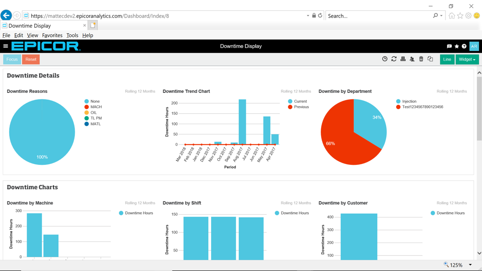Viewport: 482px width, 271px height.
Task: Toggle Current series in trend chart legend
Action: point(297,101)
